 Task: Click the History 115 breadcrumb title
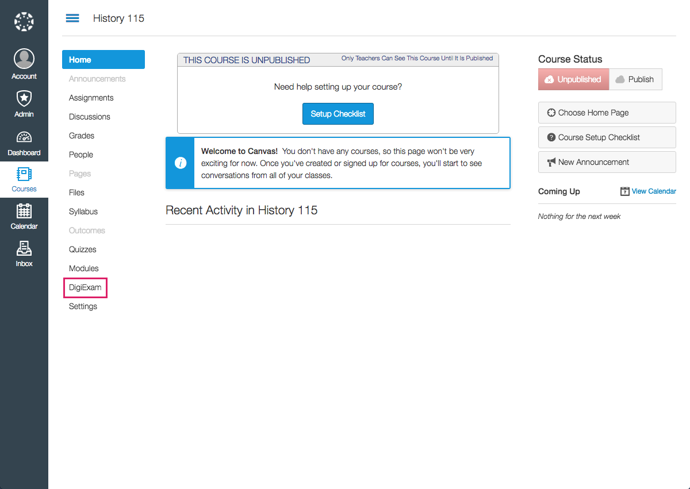pyautogui.click(x=118, y=18)
